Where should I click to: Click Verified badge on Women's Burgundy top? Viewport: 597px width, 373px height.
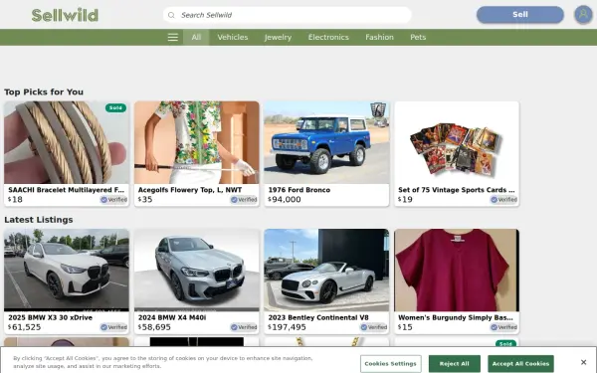[503, 327]
